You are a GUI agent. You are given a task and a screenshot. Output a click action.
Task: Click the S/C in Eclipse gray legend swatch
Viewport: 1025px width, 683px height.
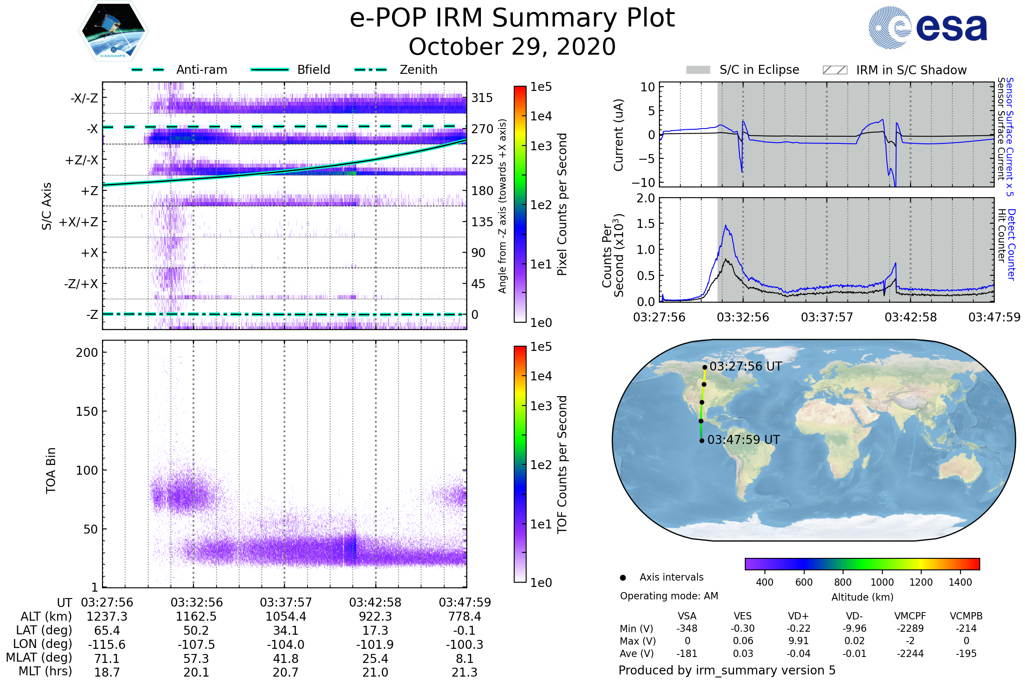698,70
